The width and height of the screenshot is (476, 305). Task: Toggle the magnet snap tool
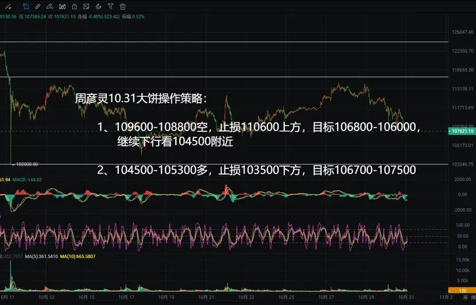pos(98,6)
